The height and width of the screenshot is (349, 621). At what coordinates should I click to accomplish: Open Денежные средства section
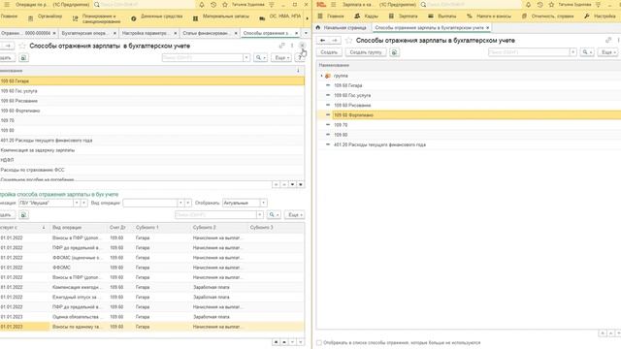(157, 16)
